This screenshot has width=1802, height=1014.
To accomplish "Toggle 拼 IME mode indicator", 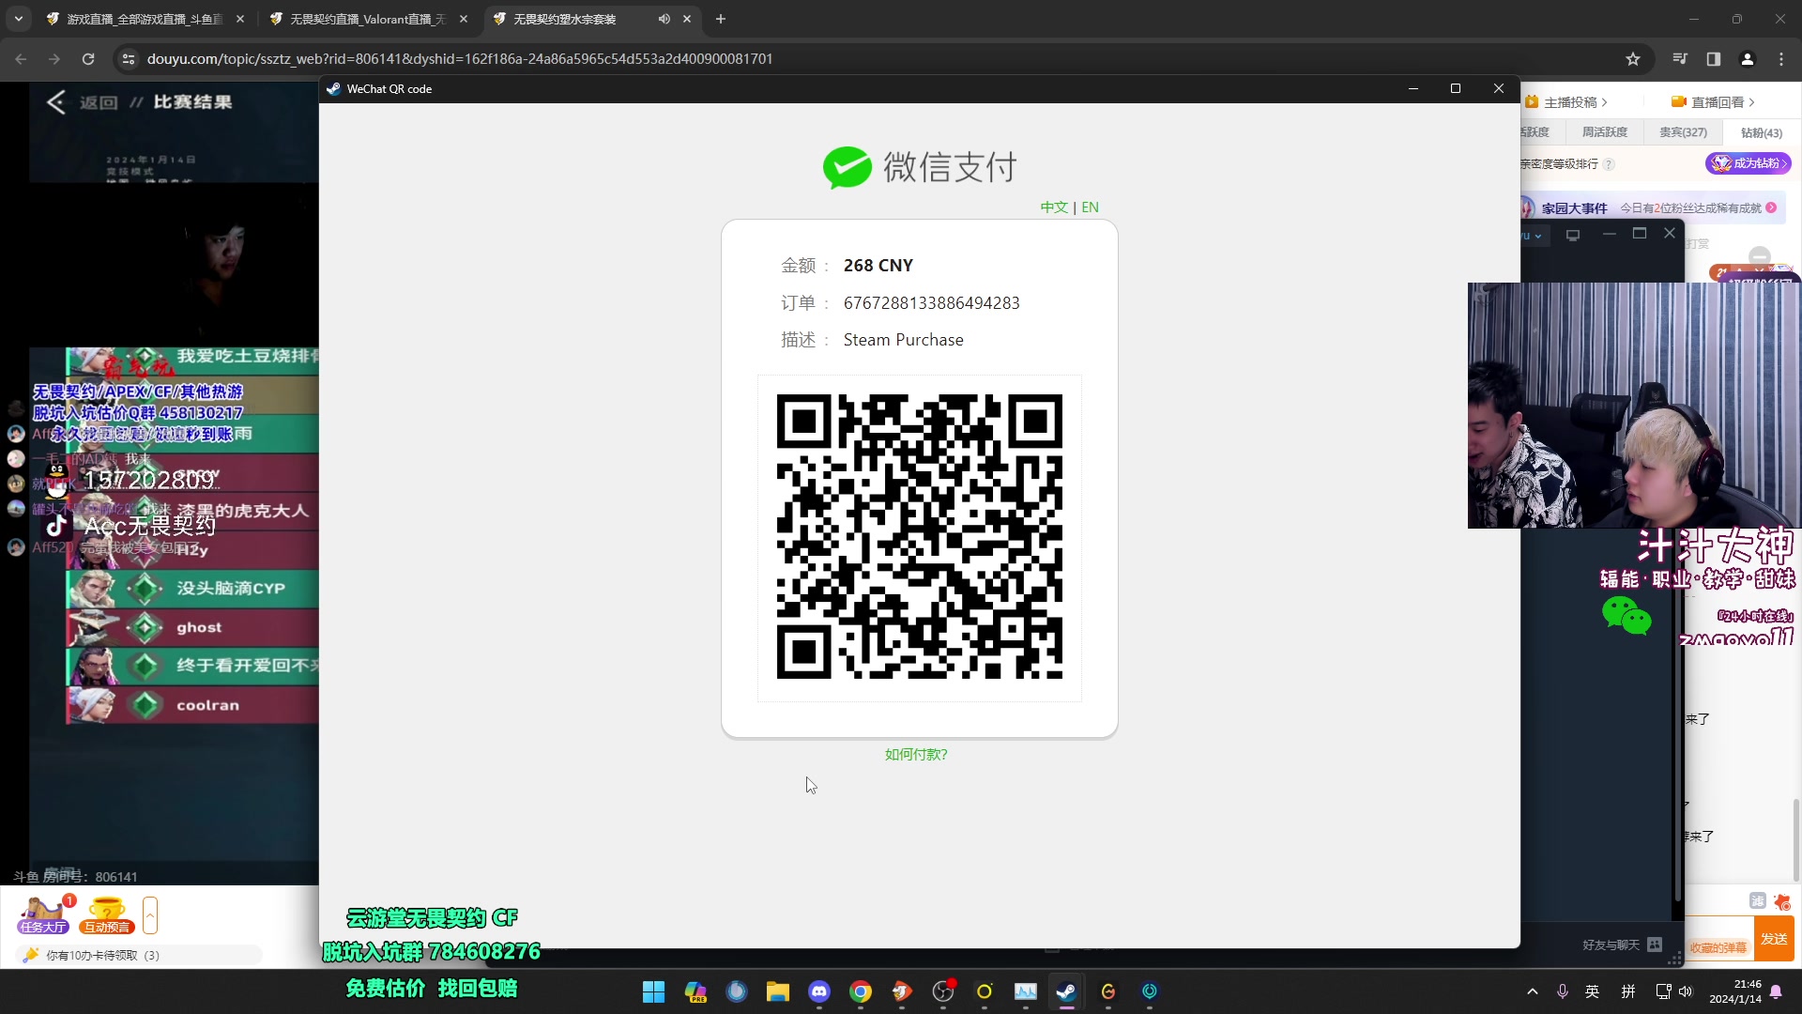I will tap(1628, 991).
